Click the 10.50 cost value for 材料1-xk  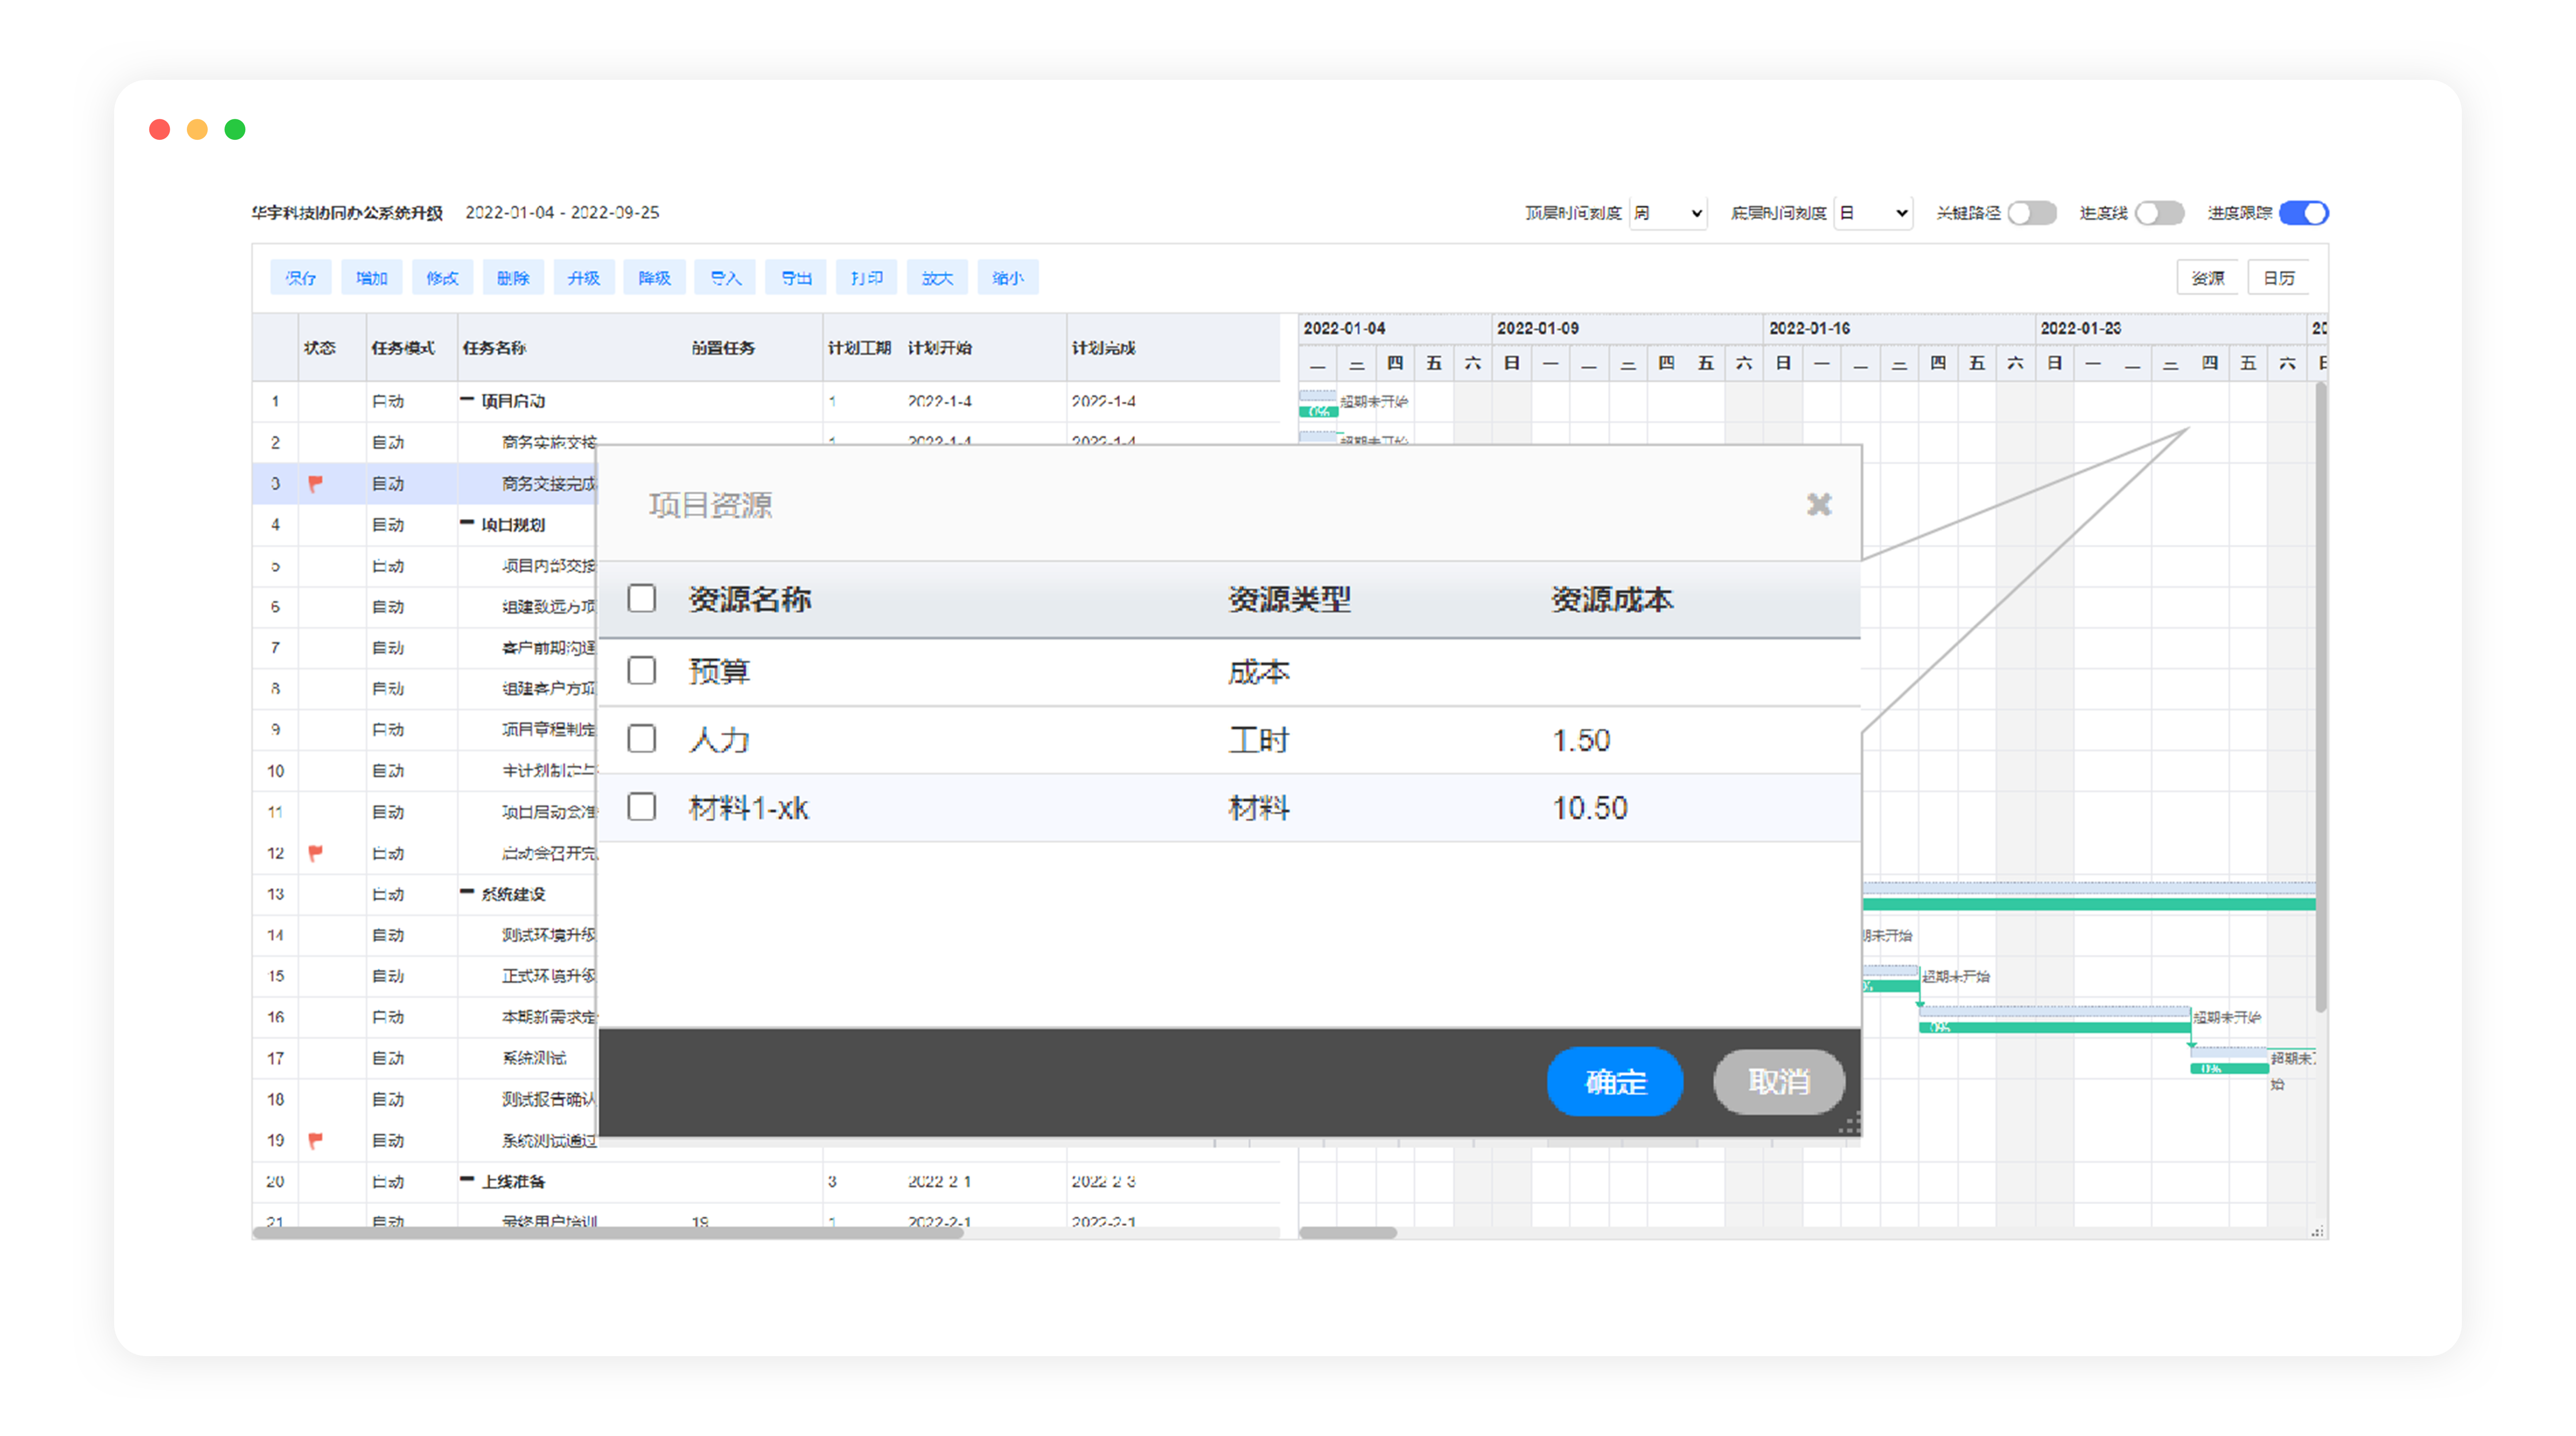coord(1590,807)
